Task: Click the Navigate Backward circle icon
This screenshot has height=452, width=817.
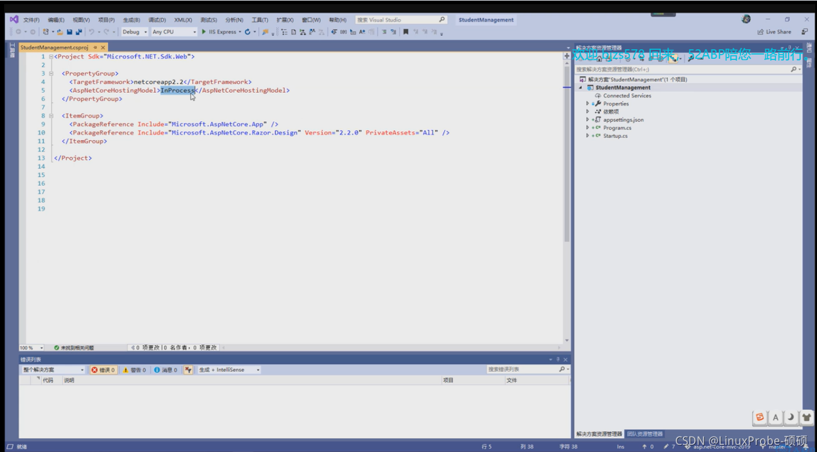Action: (18, 32)
